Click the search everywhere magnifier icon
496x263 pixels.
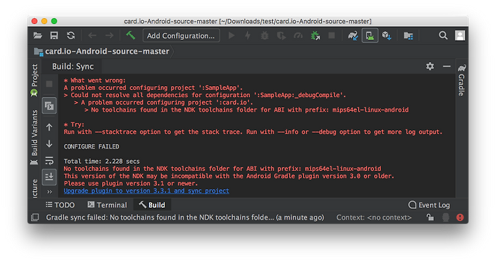[x=443, y=35]
